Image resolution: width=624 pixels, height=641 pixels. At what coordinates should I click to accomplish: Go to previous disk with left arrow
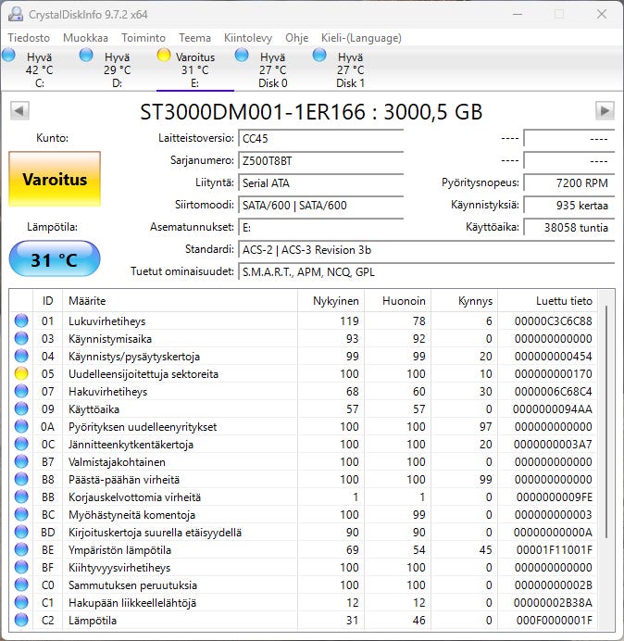tap(19, 111)
